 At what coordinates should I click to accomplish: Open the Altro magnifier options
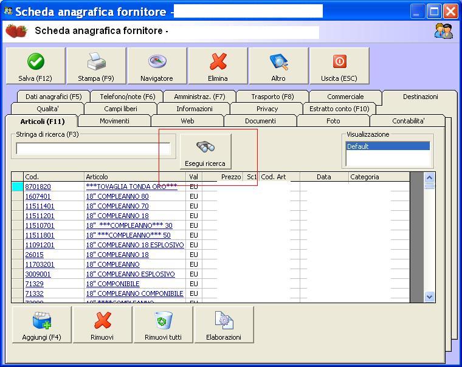click(x=278, y=66)
